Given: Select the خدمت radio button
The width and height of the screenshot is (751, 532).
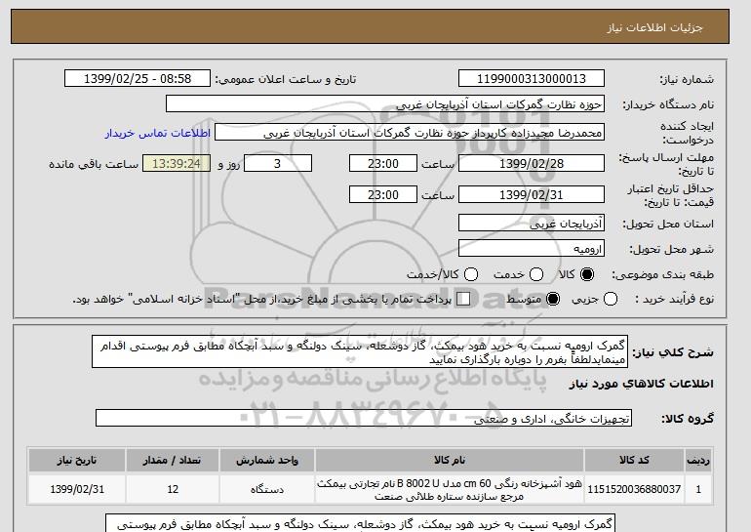Looking at the screenshot, I should point(536,274).
